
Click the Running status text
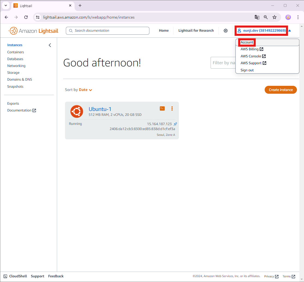(x=75, y=124)
